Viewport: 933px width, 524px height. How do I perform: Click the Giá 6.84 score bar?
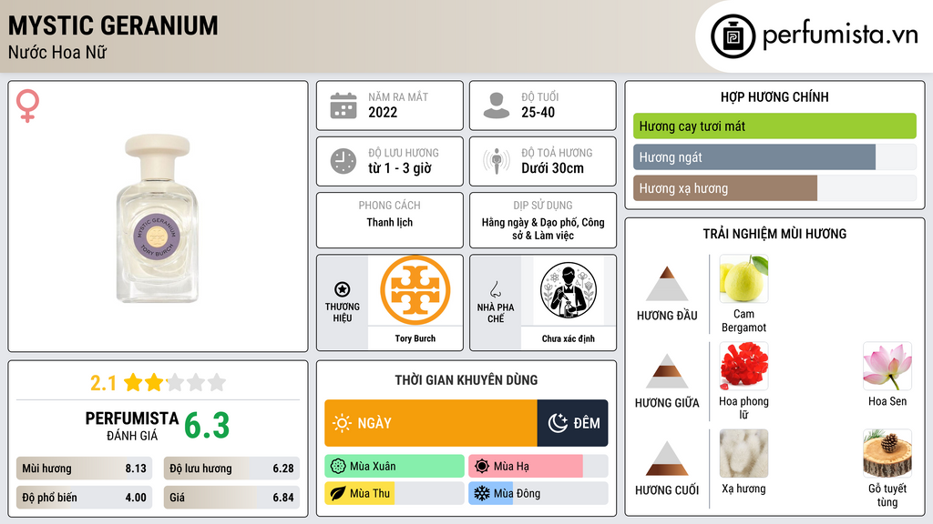pos(231,498)
